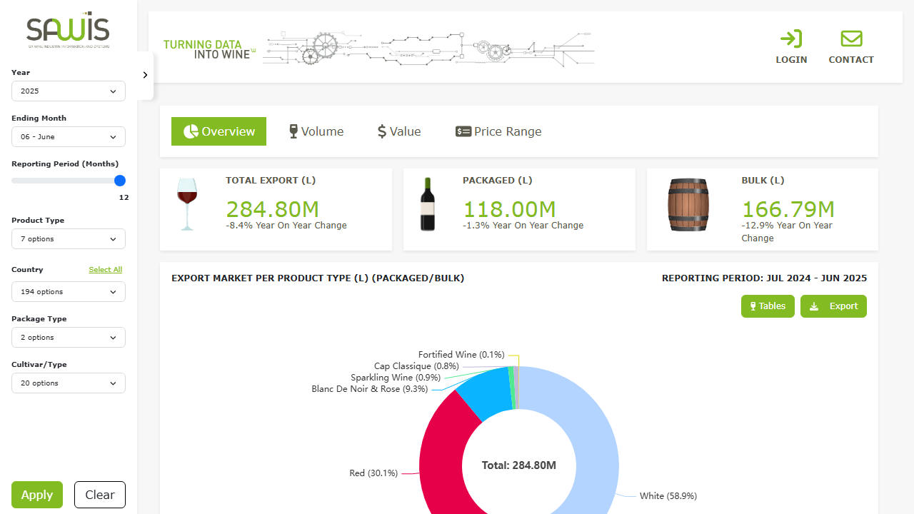Click the LOGIN arrow icon
Screen dimensions: 914x514
click(x=791, y=39)
